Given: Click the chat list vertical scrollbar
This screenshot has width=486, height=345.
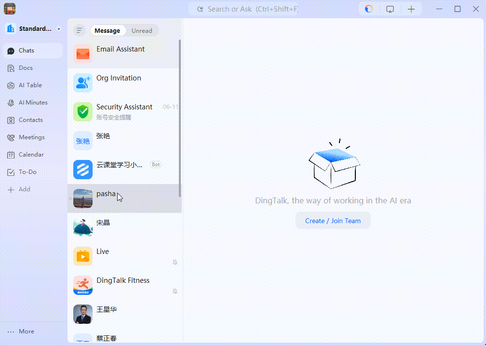Looking at the screenshot, I should pyautogui.click(x=180, y=119).
